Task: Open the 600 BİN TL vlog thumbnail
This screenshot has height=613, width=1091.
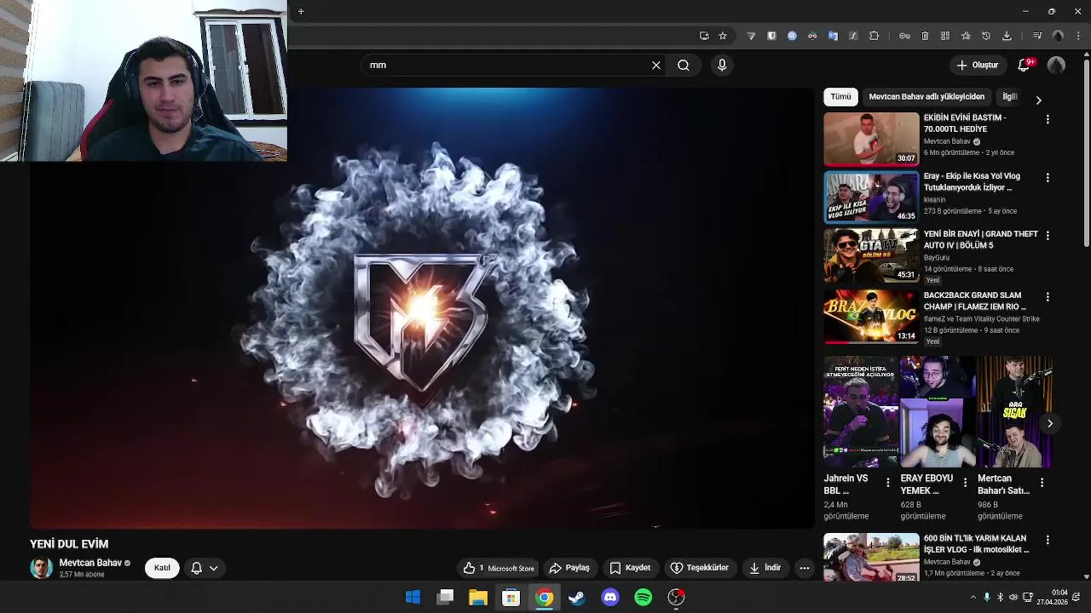Action: pos(871,559)
